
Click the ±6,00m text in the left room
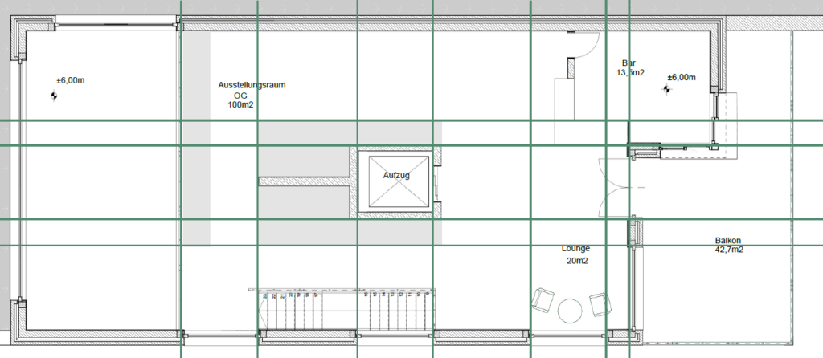coord(70,80)
